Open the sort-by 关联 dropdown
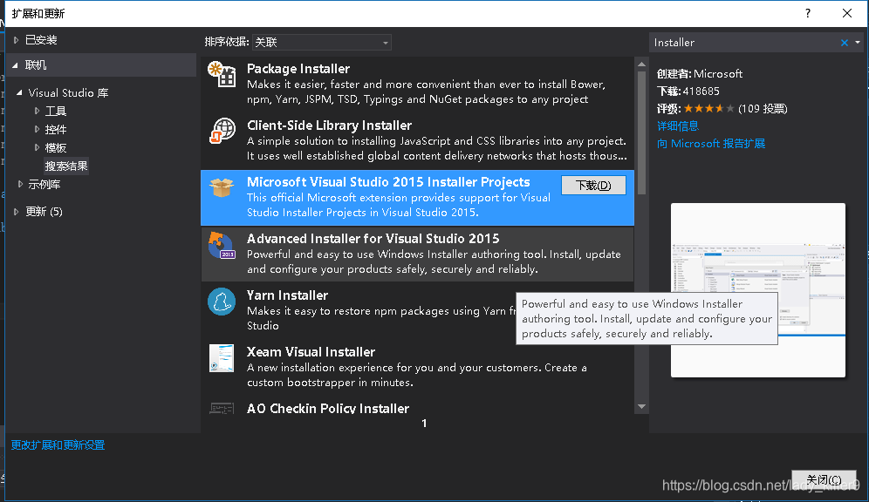Image resolution: width=869 pixels, height=502 pixels. [321, 43]
